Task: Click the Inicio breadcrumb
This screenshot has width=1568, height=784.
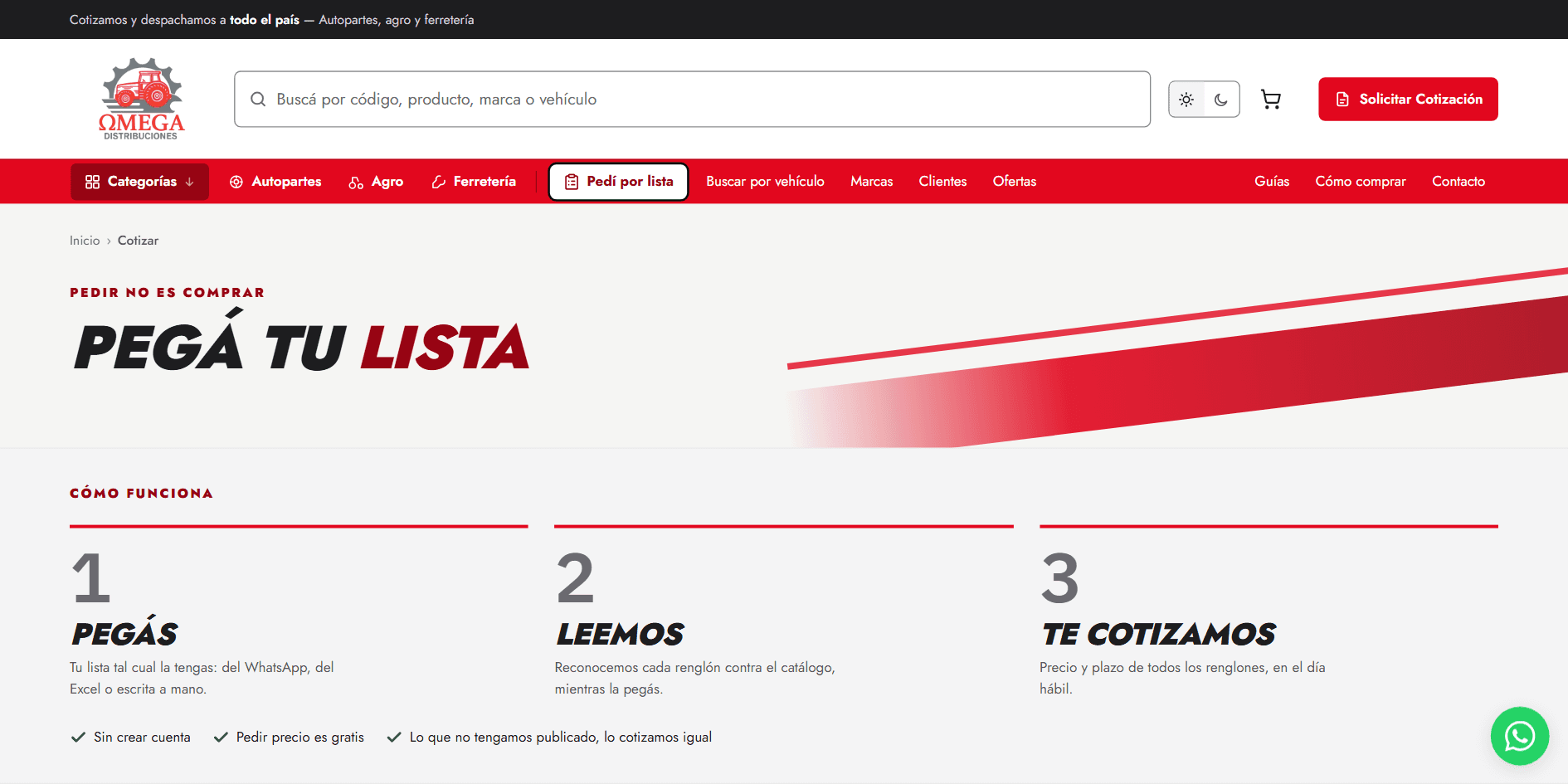Action: click(85, 241)
